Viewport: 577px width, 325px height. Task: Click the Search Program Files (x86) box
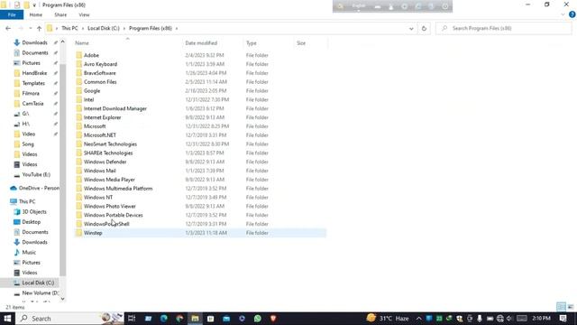tap(503, 28)
